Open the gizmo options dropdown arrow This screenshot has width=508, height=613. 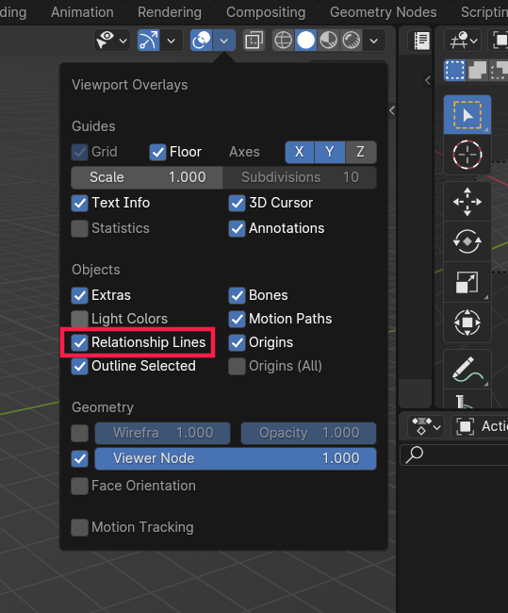172,41
